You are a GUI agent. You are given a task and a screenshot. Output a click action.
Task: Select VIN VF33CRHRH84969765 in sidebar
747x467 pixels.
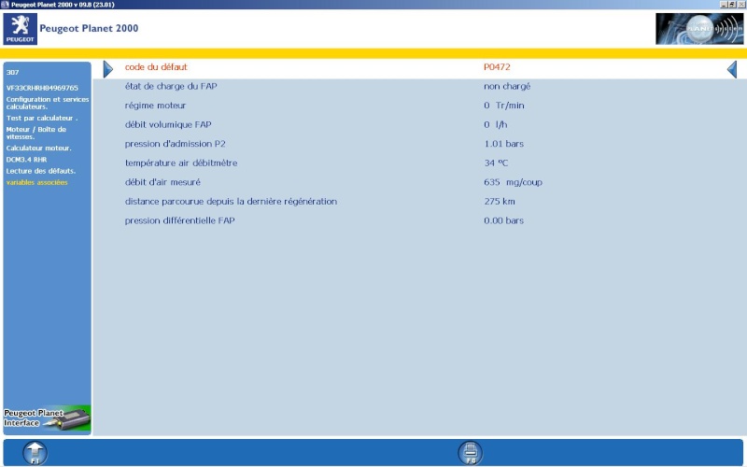tap(42, 88)
